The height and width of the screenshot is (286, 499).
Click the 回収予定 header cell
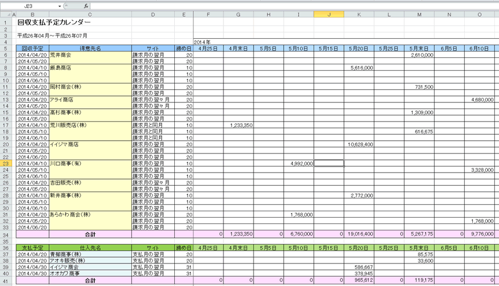[32, 49]
